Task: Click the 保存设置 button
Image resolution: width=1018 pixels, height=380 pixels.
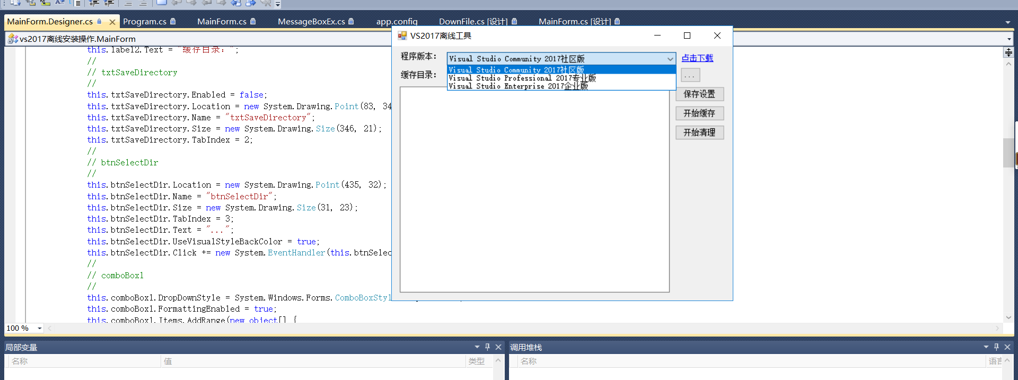Action: click(x=699, y=94)
